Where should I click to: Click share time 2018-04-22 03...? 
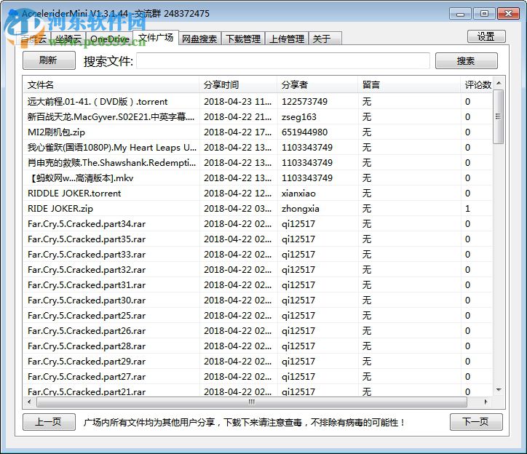click(x=237, y=209)
